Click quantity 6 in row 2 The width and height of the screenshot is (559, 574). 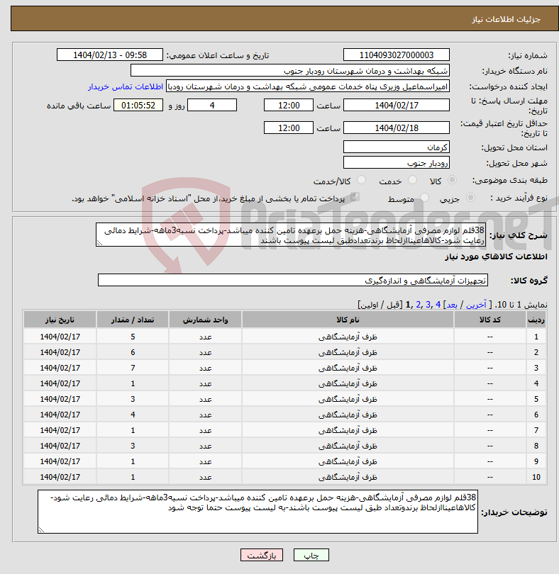(x=133, y=352)
